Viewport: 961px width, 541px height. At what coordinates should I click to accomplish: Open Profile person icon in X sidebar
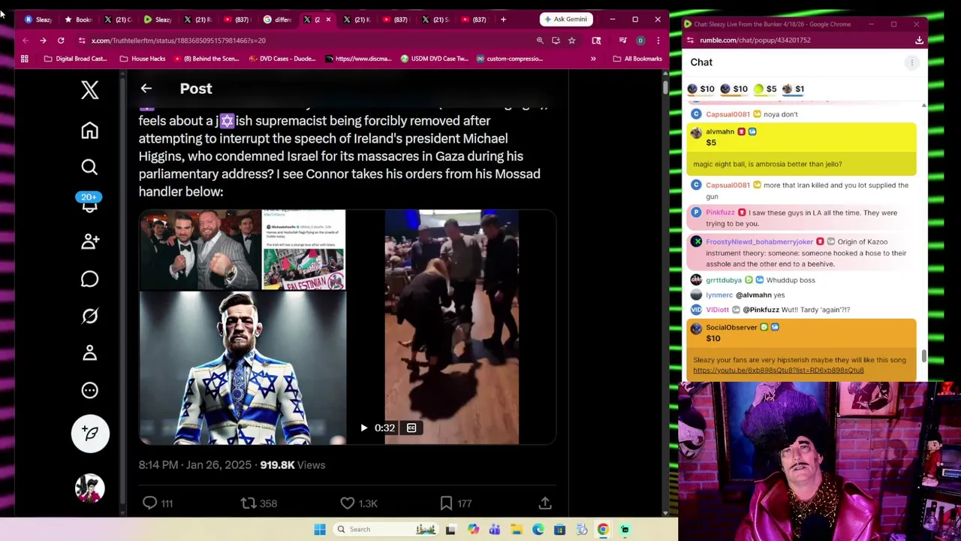tap(89, 352)
